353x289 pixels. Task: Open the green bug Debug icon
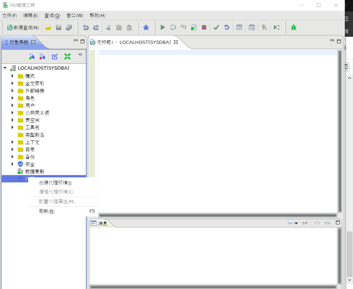pos(294,28)
